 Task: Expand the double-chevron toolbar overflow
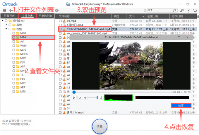[x=145, y=11]
